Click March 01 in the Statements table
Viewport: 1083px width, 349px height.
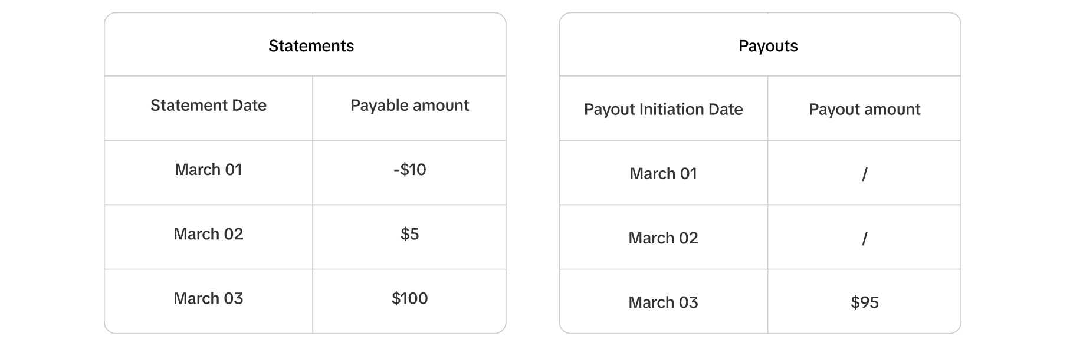208,170
